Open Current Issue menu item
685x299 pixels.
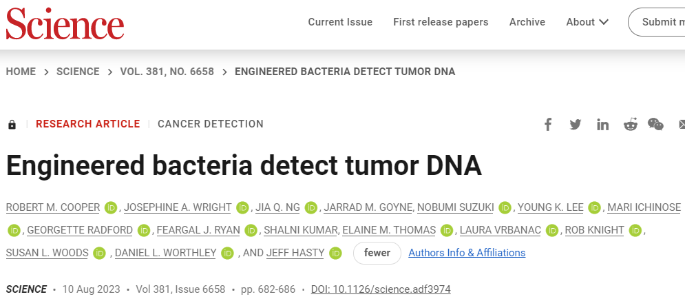point(340,22)
